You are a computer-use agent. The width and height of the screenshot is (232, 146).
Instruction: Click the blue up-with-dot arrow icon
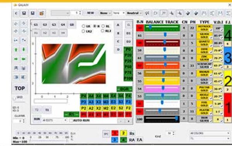pyautogui.click(x=24, y=40)
